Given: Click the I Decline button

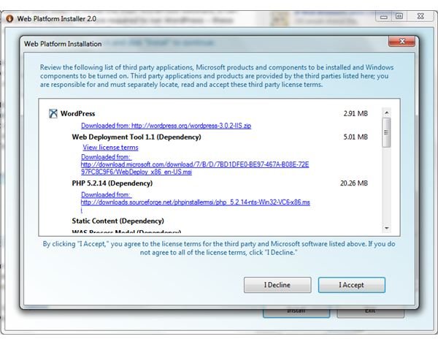Looking at the screenshot, I should point(277,285).
